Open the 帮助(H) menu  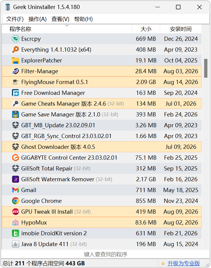pyautogui.click(x=84, y=19)
